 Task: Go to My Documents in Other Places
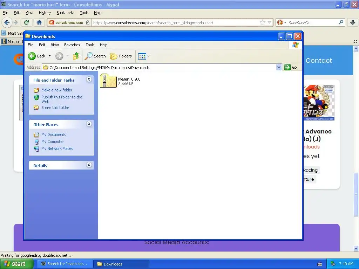(x=54, y=134)
